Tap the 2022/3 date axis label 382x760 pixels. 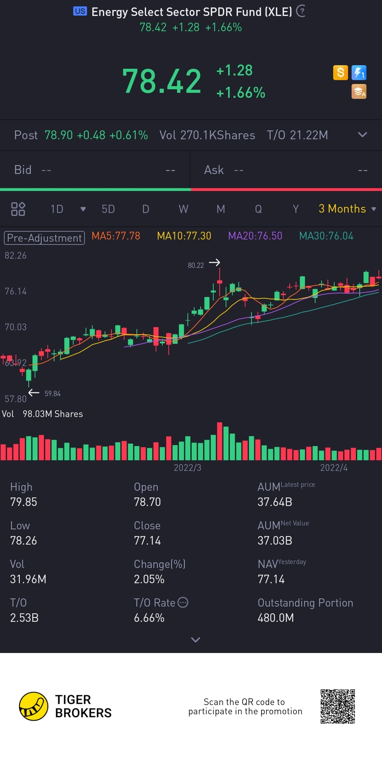click(187, 468)
